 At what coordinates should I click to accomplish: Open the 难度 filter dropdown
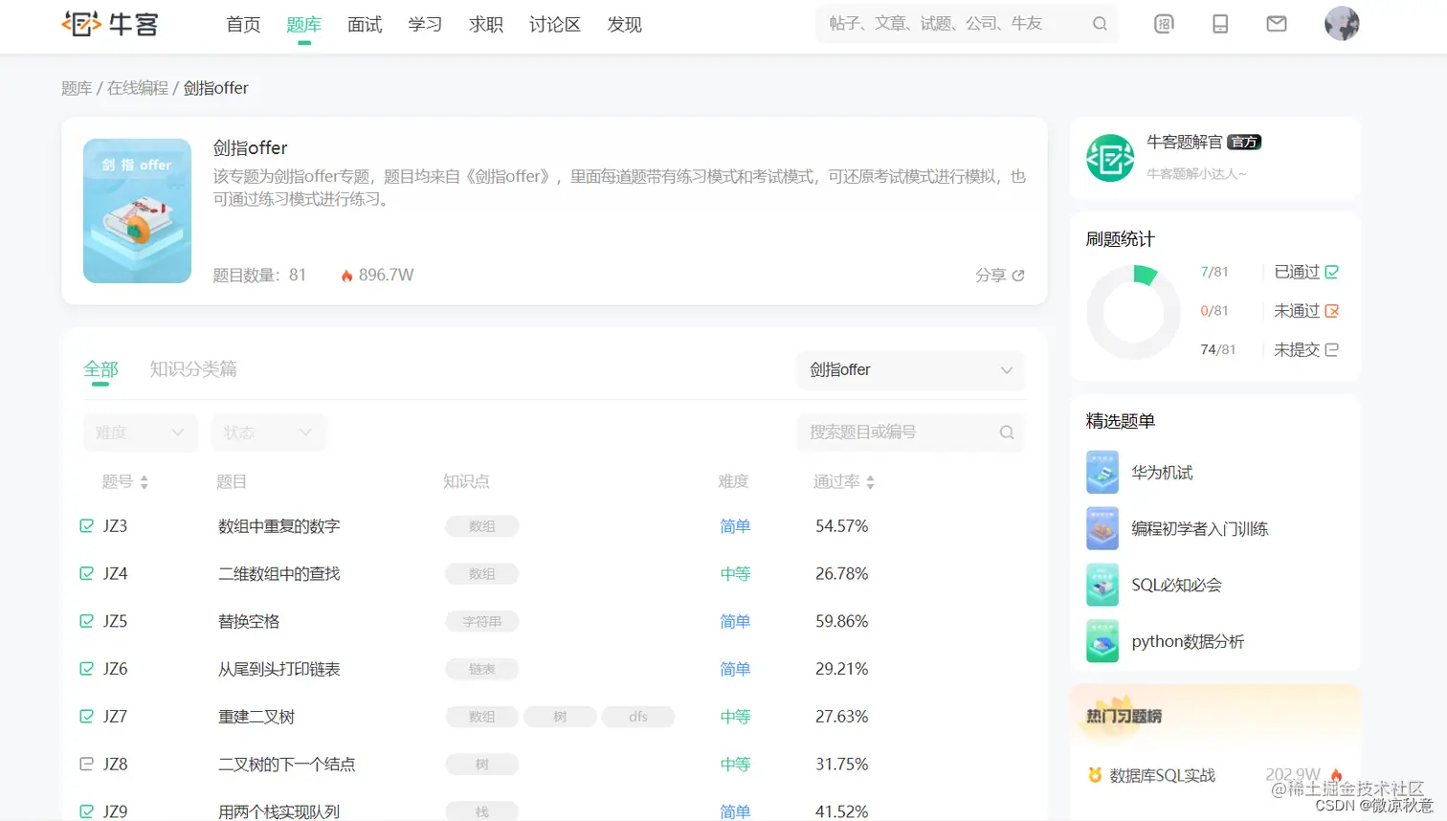pyautogui.click(x=140, y=433)
